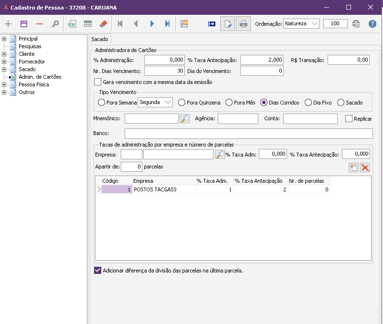The image size is (383, 324).
Task: Click the eraser icon in the toolbar
Action: pyautogui.click(x=103, y=24)
